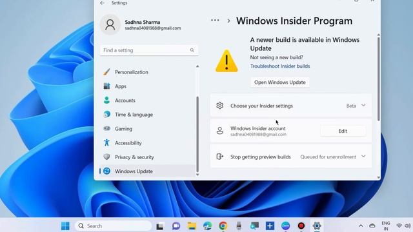This screenshot has width=413, height=232.
Task: Open the blue plus app on taskbar
Action: [270, 226]
